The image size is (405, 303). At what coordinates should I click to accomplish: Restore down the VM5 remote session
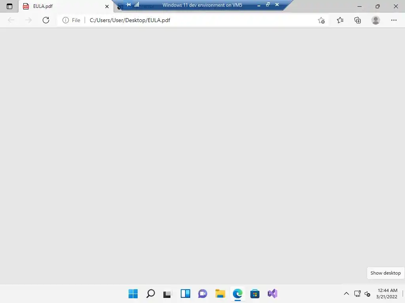coord(268,5)
